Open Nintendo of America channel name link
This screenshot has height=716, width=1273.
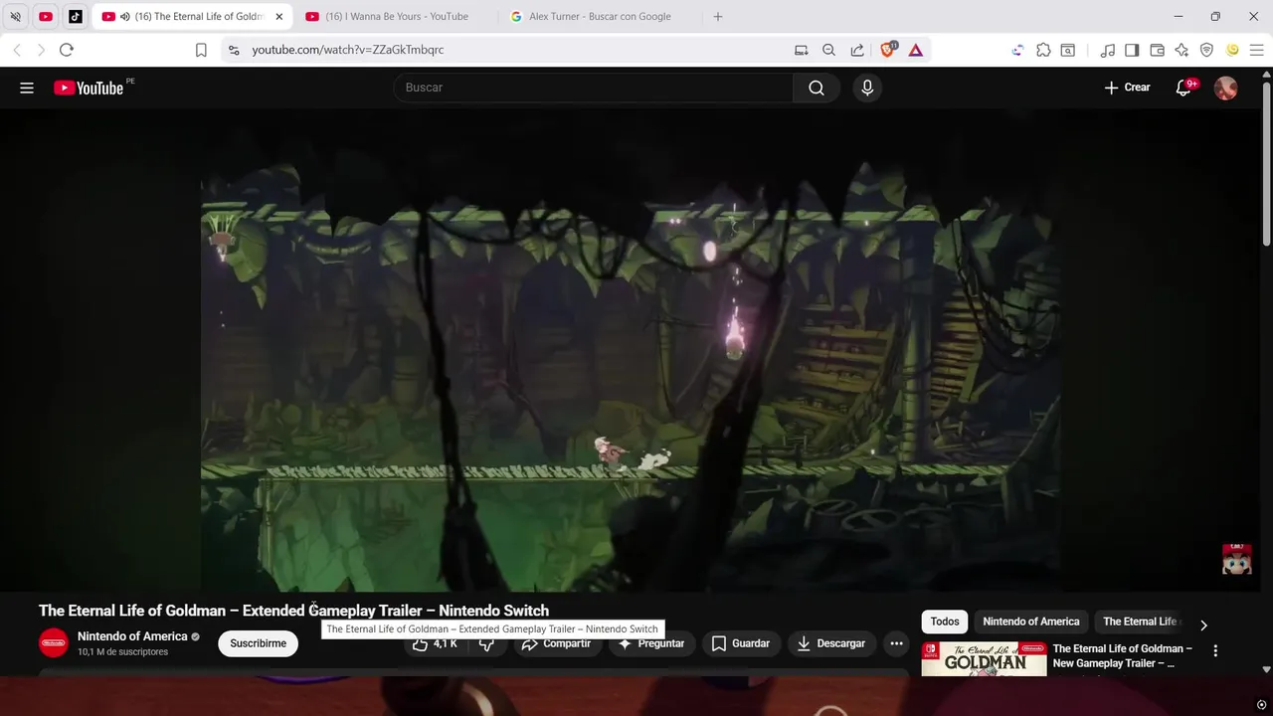(x=132, y=636)
